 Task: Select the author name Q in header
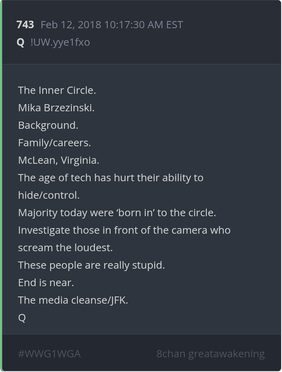click(21, 42)
